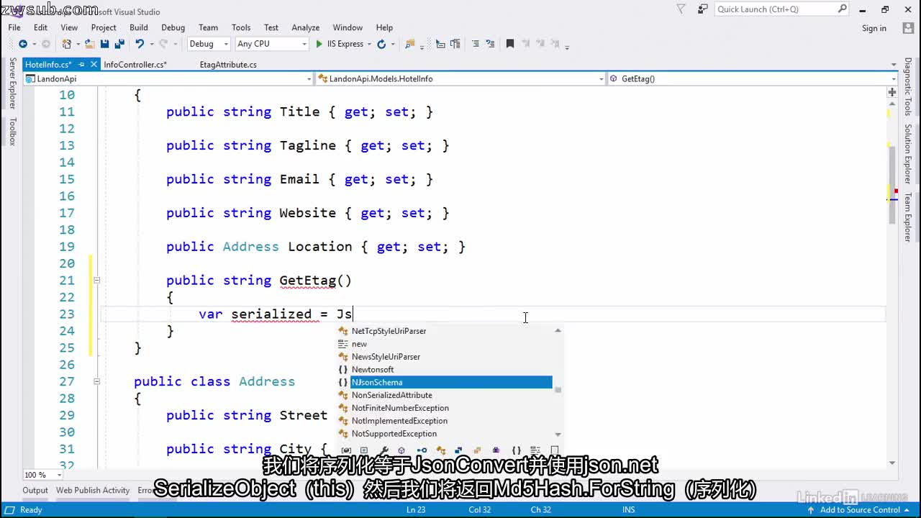This screenshot has width=921, height=518.
Task: Click the Save All icon
Action: (x=119, y=44)
